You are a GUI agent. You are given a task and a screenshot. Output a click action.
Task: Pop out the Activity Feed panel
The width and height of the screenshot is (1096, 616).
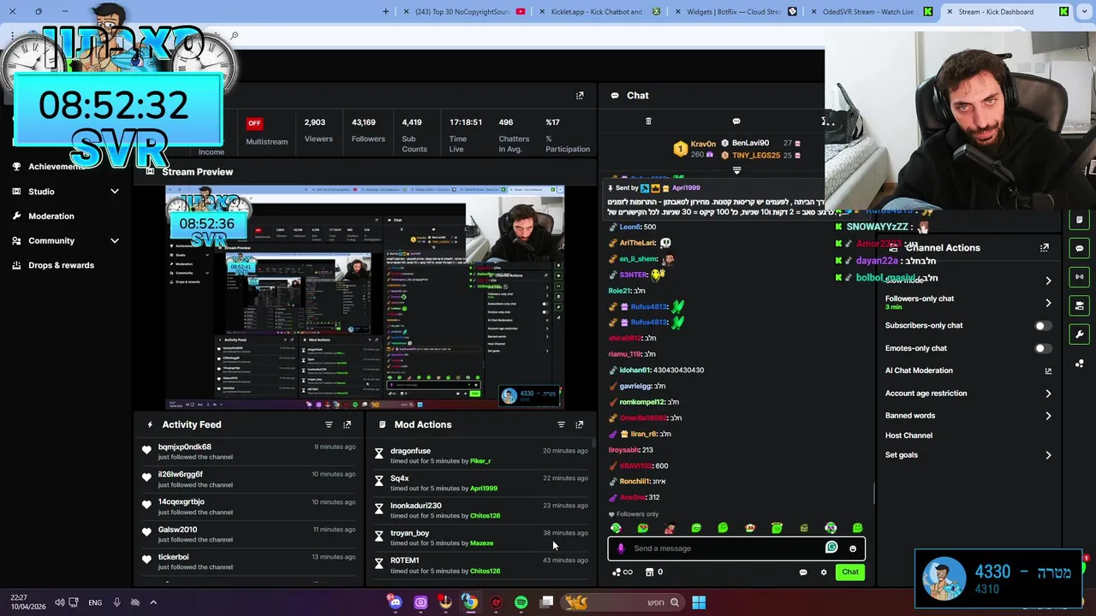point(347,424)
